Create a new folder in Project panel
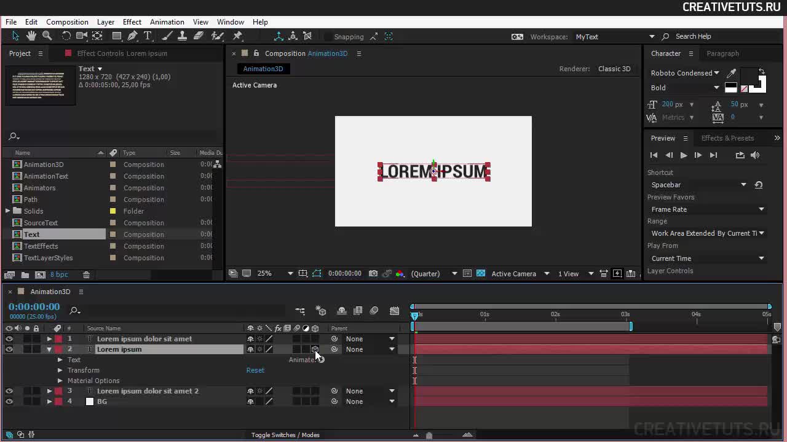This screenshot has height=442, width=787. pyautogui.click(x=25, y=274)
